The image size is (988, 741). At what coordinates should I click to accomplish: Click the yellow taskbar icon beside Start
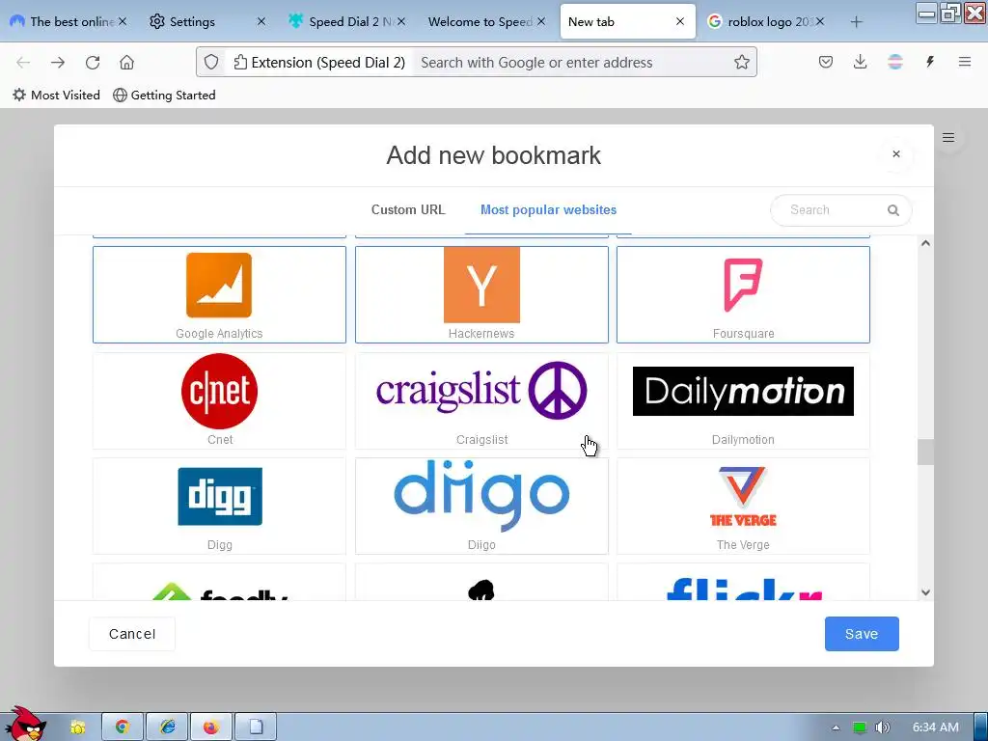[x=77, y=727]
